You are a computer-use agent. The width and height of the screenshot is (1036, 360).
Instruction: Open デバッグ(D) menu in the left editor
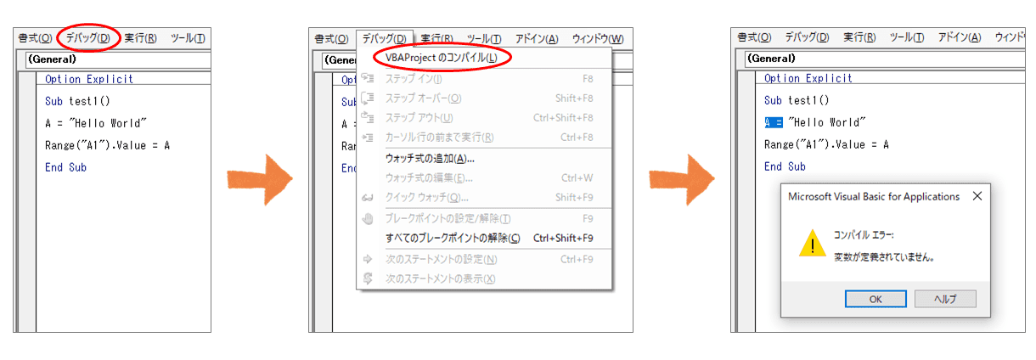88,37
